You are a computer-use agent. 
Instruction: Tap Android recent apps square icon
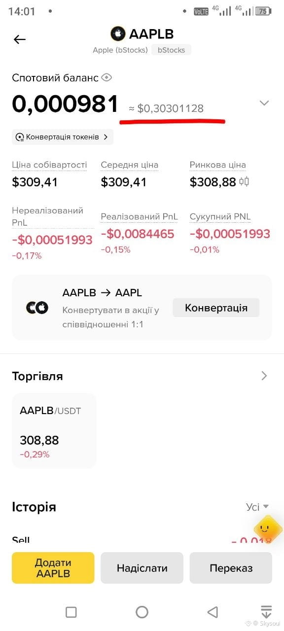[71, 612]
